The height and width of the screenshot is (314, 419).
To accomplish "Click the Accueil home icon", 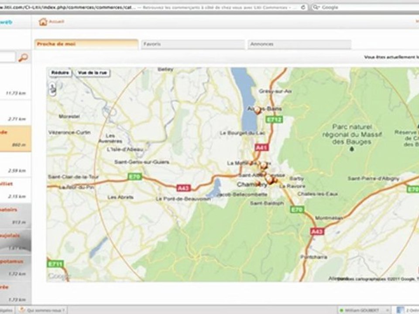I will tap(43, 22).
